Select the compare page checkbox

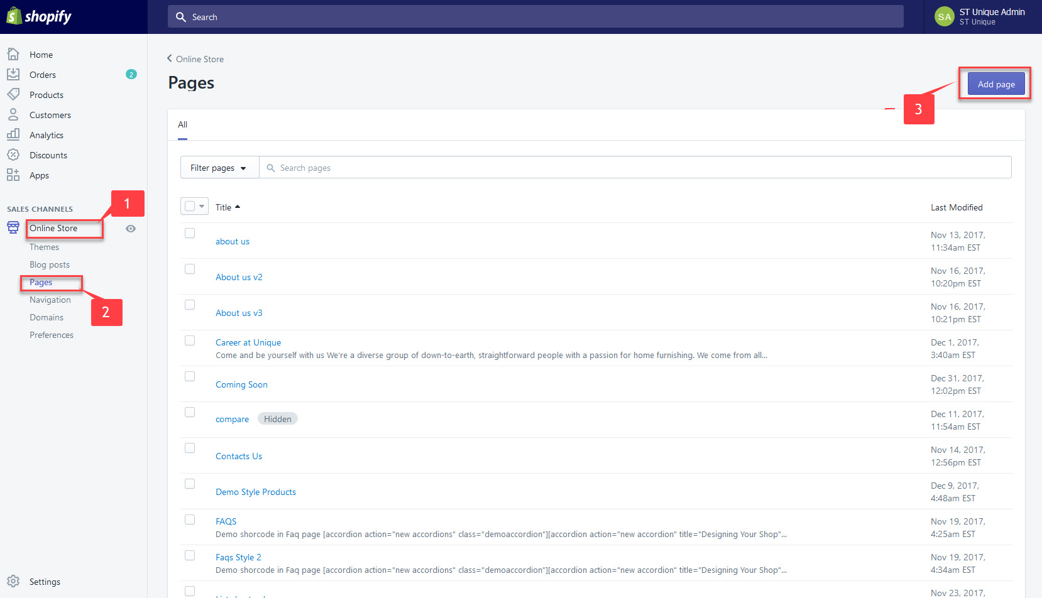coord(190,412)
